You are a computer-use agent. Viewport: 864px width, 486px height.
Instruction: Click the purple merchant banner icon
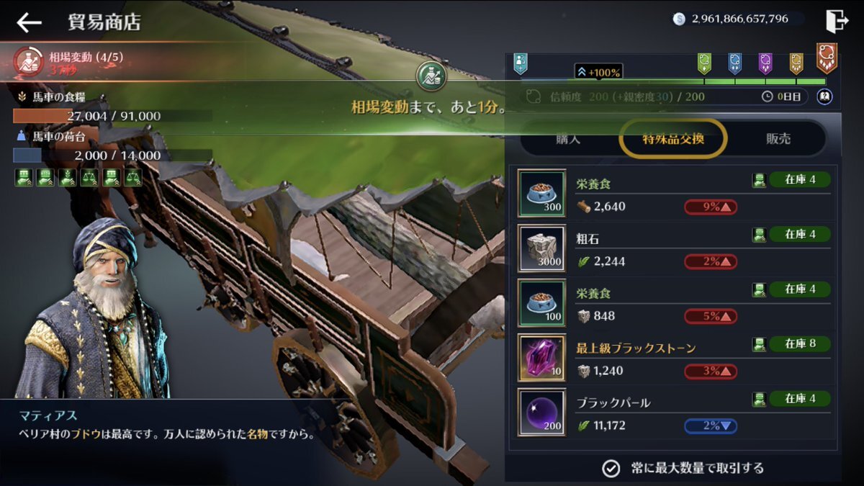click(765, 63)
